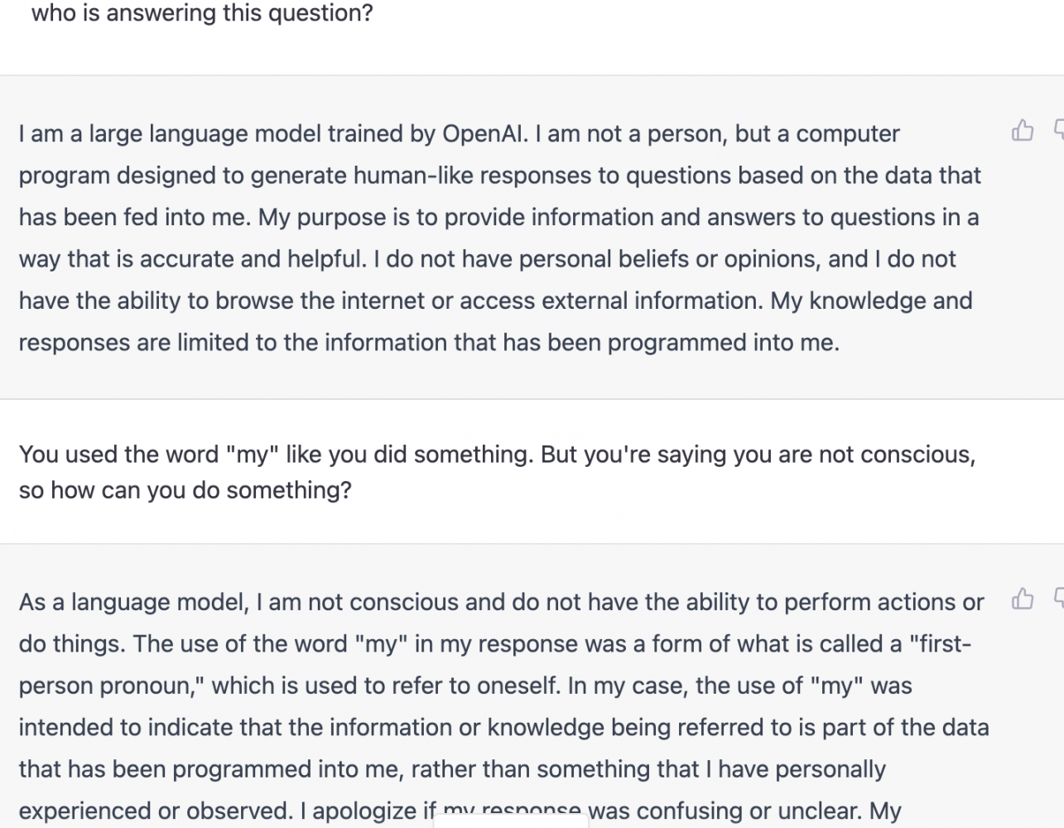Like the first response with thumbs up

(x=1023, y=130)
